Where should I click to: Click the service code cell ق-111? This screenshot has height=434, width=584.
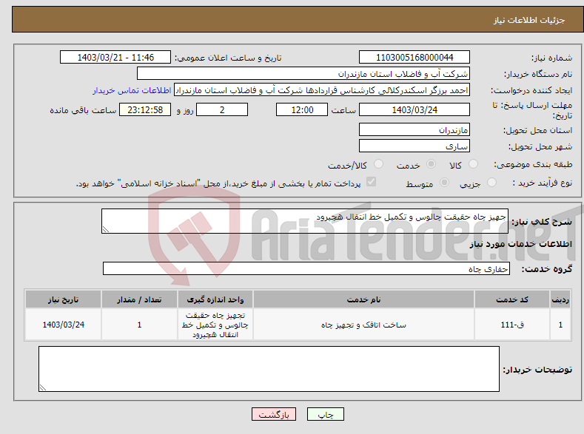tap(512, 325)
